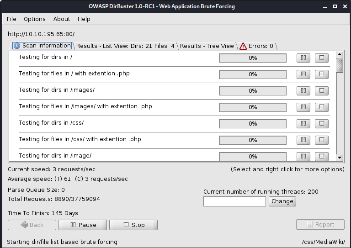Pause testing for dirs in /css/
The height and width of the screenshot is (248, 351).
[x=303, y=124]
